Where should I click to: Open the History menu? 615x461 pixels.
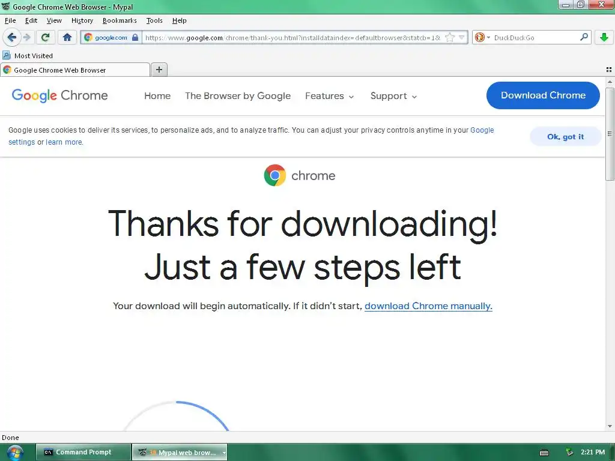tap(82, 20)
